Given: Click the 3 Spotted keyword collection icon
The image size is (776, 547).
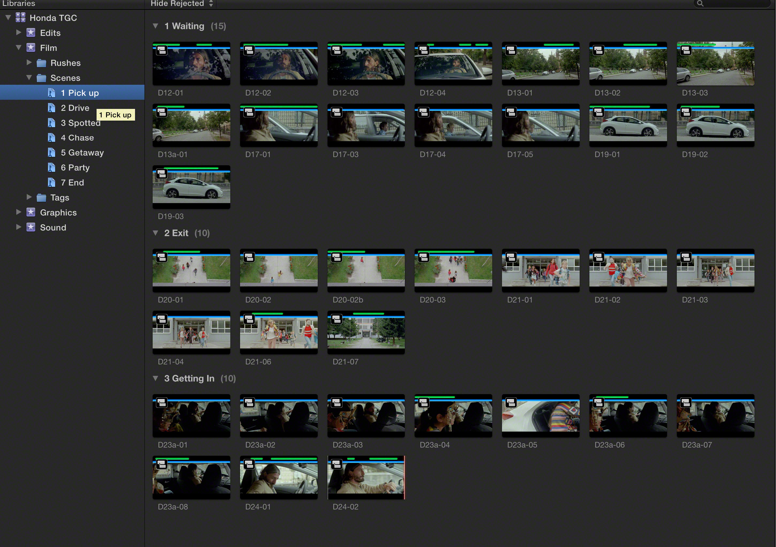Looking at the screenshot, I should click(x=51, y=123).
